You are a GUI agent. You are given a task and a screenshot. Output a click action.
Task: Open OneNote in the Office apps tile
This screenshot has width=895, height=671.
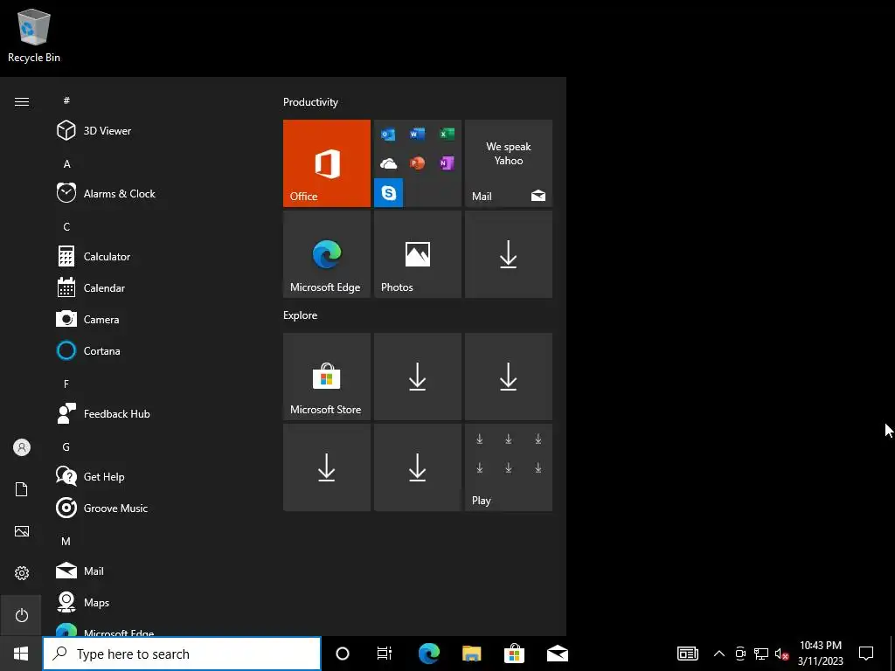pos(447,163)
